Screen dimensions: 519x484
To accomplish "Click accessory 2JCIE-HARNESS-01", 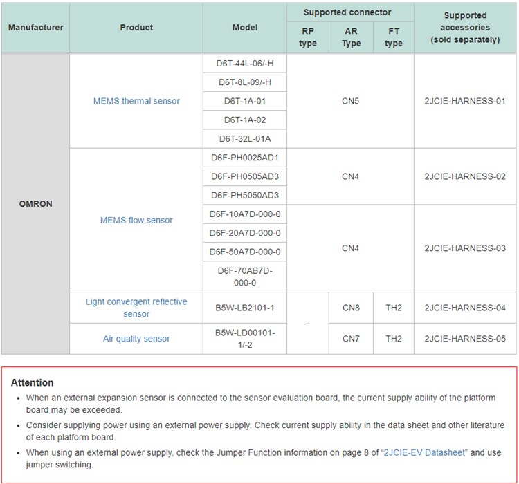I will 465,101.
